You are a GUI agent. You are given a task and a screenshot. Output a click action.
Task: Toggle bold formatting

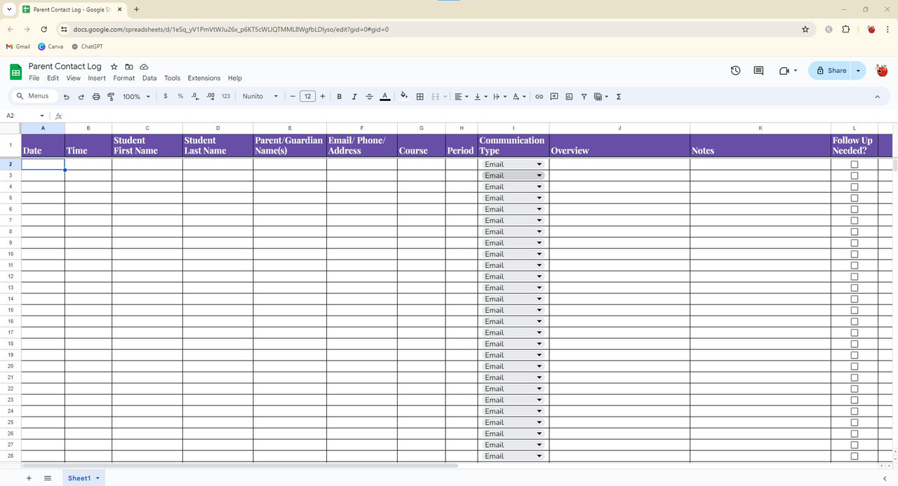(x=339, y=96)
